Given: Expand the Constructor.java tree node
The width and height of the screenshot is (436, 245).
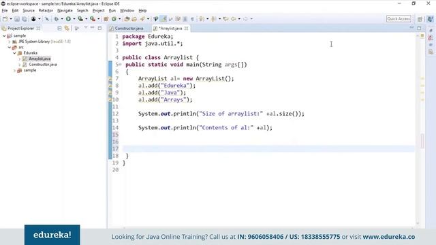Looking at the screenshot, I should (20, 65).
